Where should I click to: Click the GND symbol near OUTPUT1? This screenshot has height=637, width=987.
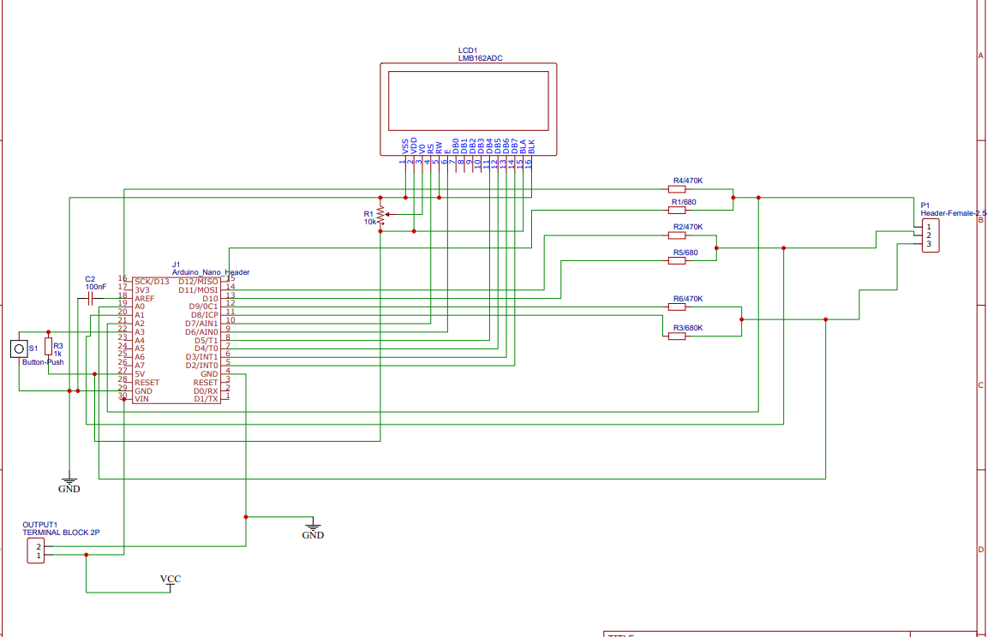(x=313, y=527)
